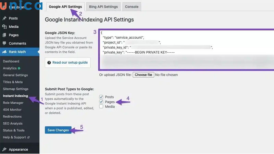274x154 pixels.
Task: Open Sitemap Settings submenu
Action: tap(15, 89)
